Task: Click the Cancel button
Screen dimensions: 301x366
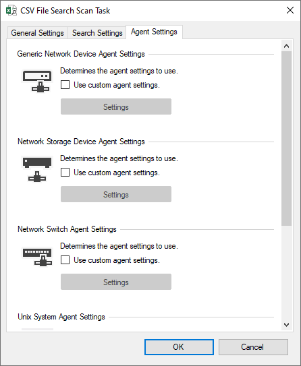Action: (253, 347)
